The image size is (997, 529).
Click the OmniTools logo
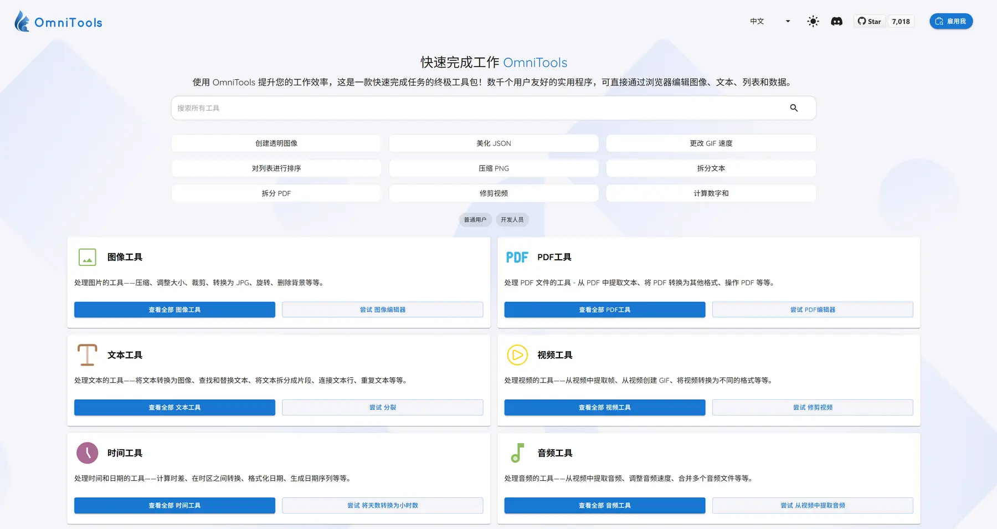[x=58, y=22]
